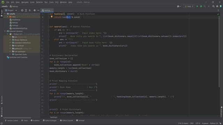
Task: Click the cobaPy breadcrumb in navigation bar
Action: coord(5,6)
